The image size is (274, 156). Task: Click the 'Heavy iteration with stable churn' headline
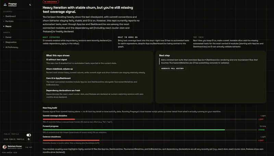[x=88, y=10]
